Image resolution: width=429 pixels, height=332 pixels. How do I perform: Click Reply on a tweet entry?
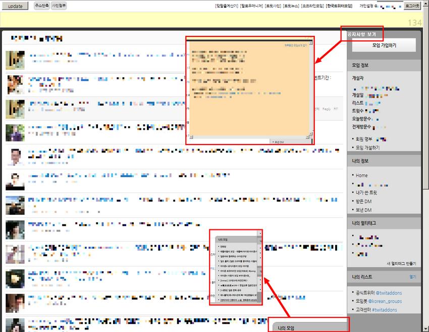(327, 109)
